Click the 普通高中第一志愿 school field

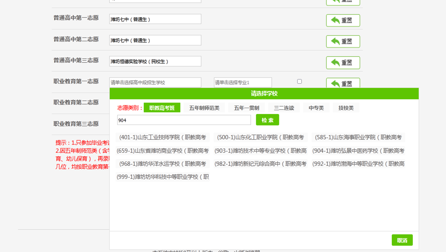[x=155, y=19]
